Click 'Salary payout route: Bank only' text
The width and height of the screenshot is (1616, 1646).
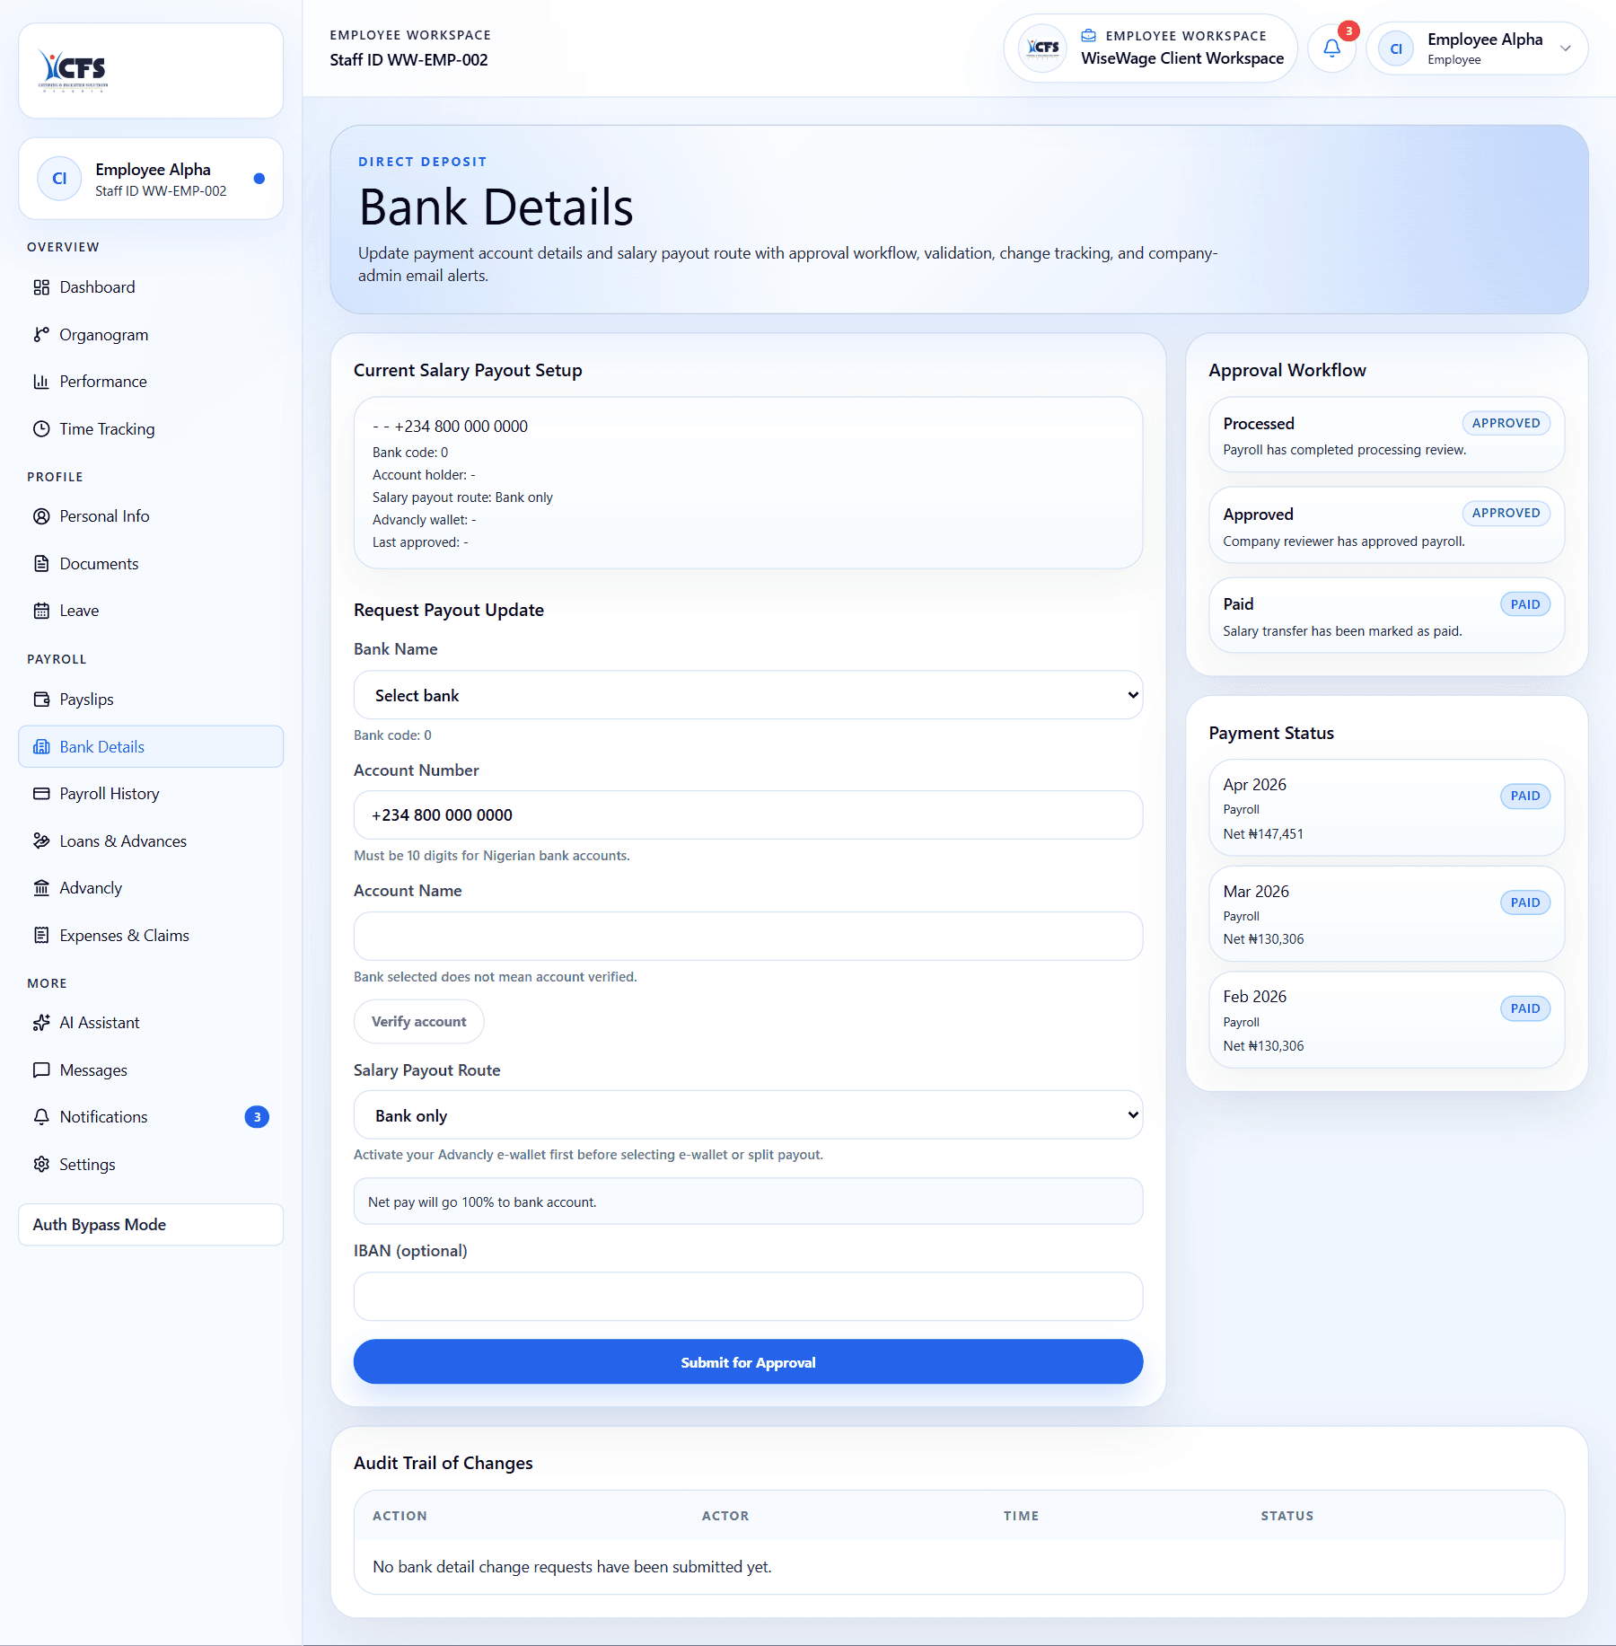(462, 497)
